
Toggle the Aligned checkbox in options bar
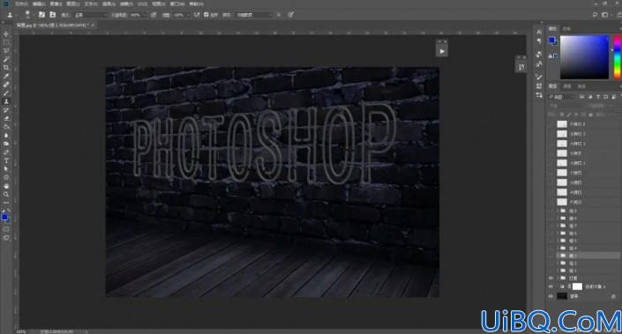pos(206,15)
